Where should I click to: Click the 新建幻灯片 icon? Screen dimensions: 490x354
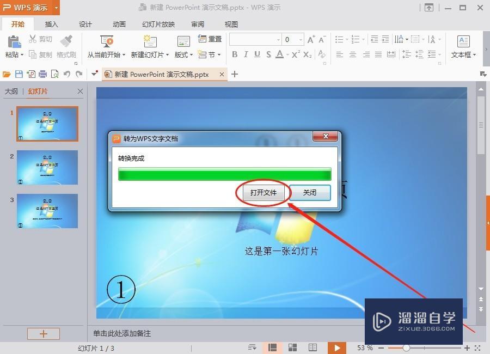coord(150,41)
